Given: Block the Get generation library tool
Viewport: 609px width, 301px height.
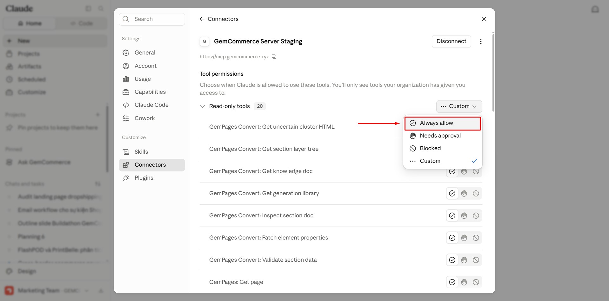Looking at the screenshot, I should click(476, 194).
